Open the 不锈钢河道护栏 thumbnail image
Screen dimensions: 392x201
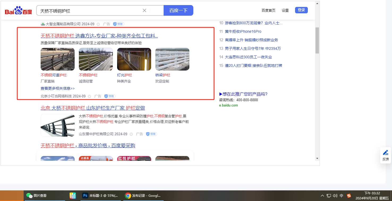[x=58, y=59]
